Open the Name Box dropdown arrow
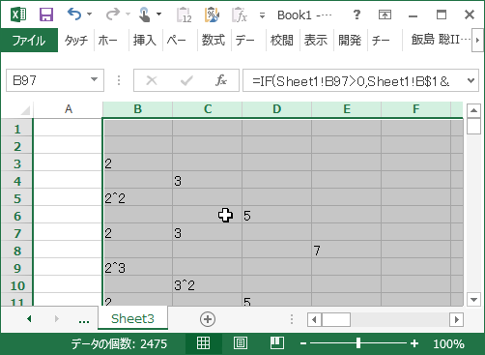Image resolution: width=485 pixels, height=355 pixels. coord(94,79)
